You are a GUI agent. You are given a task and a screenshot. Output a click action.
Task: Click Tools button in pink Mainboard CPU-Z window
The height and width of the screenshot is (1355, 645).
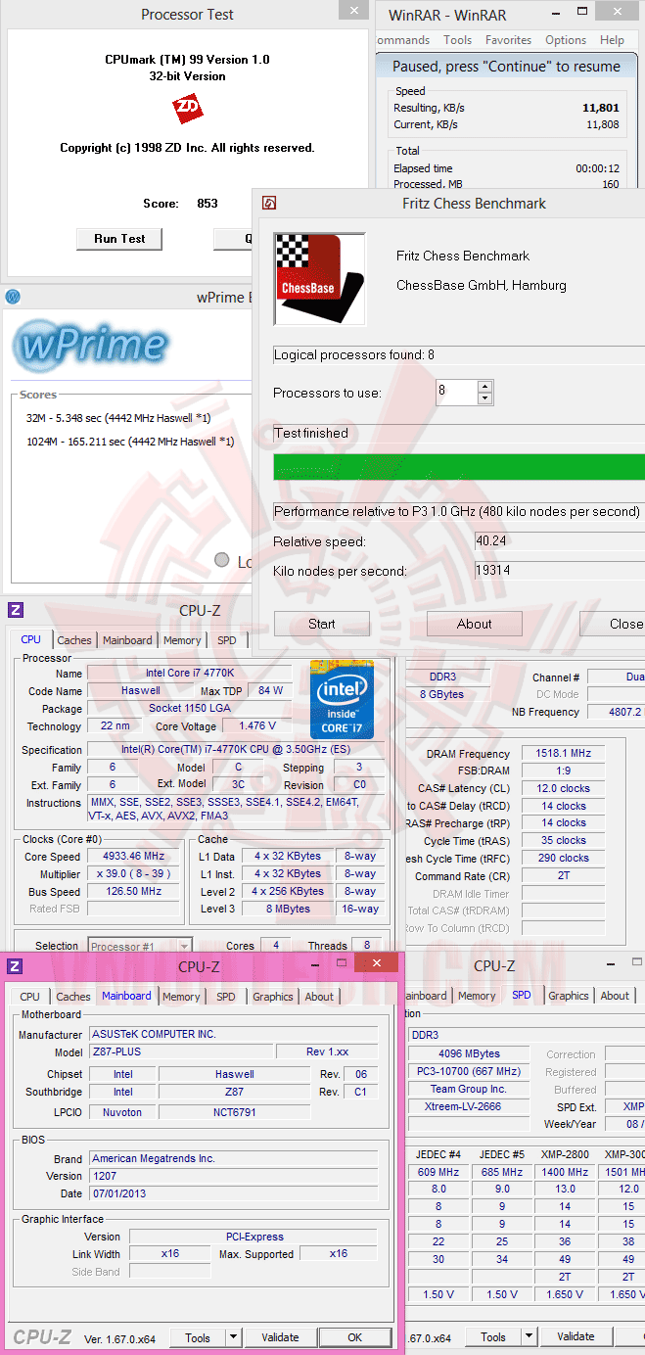[198, 1336]
